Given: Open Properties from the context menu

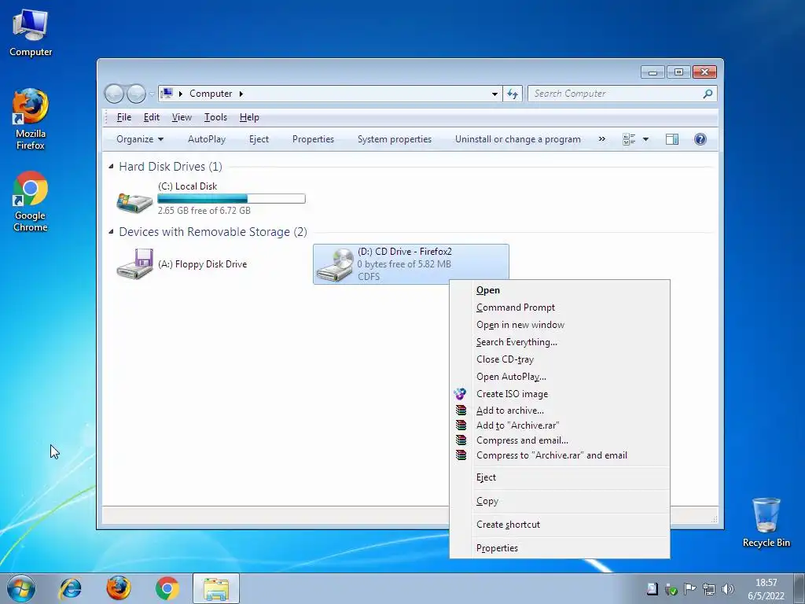Looking at the screenshot, I should pos(560,548).
